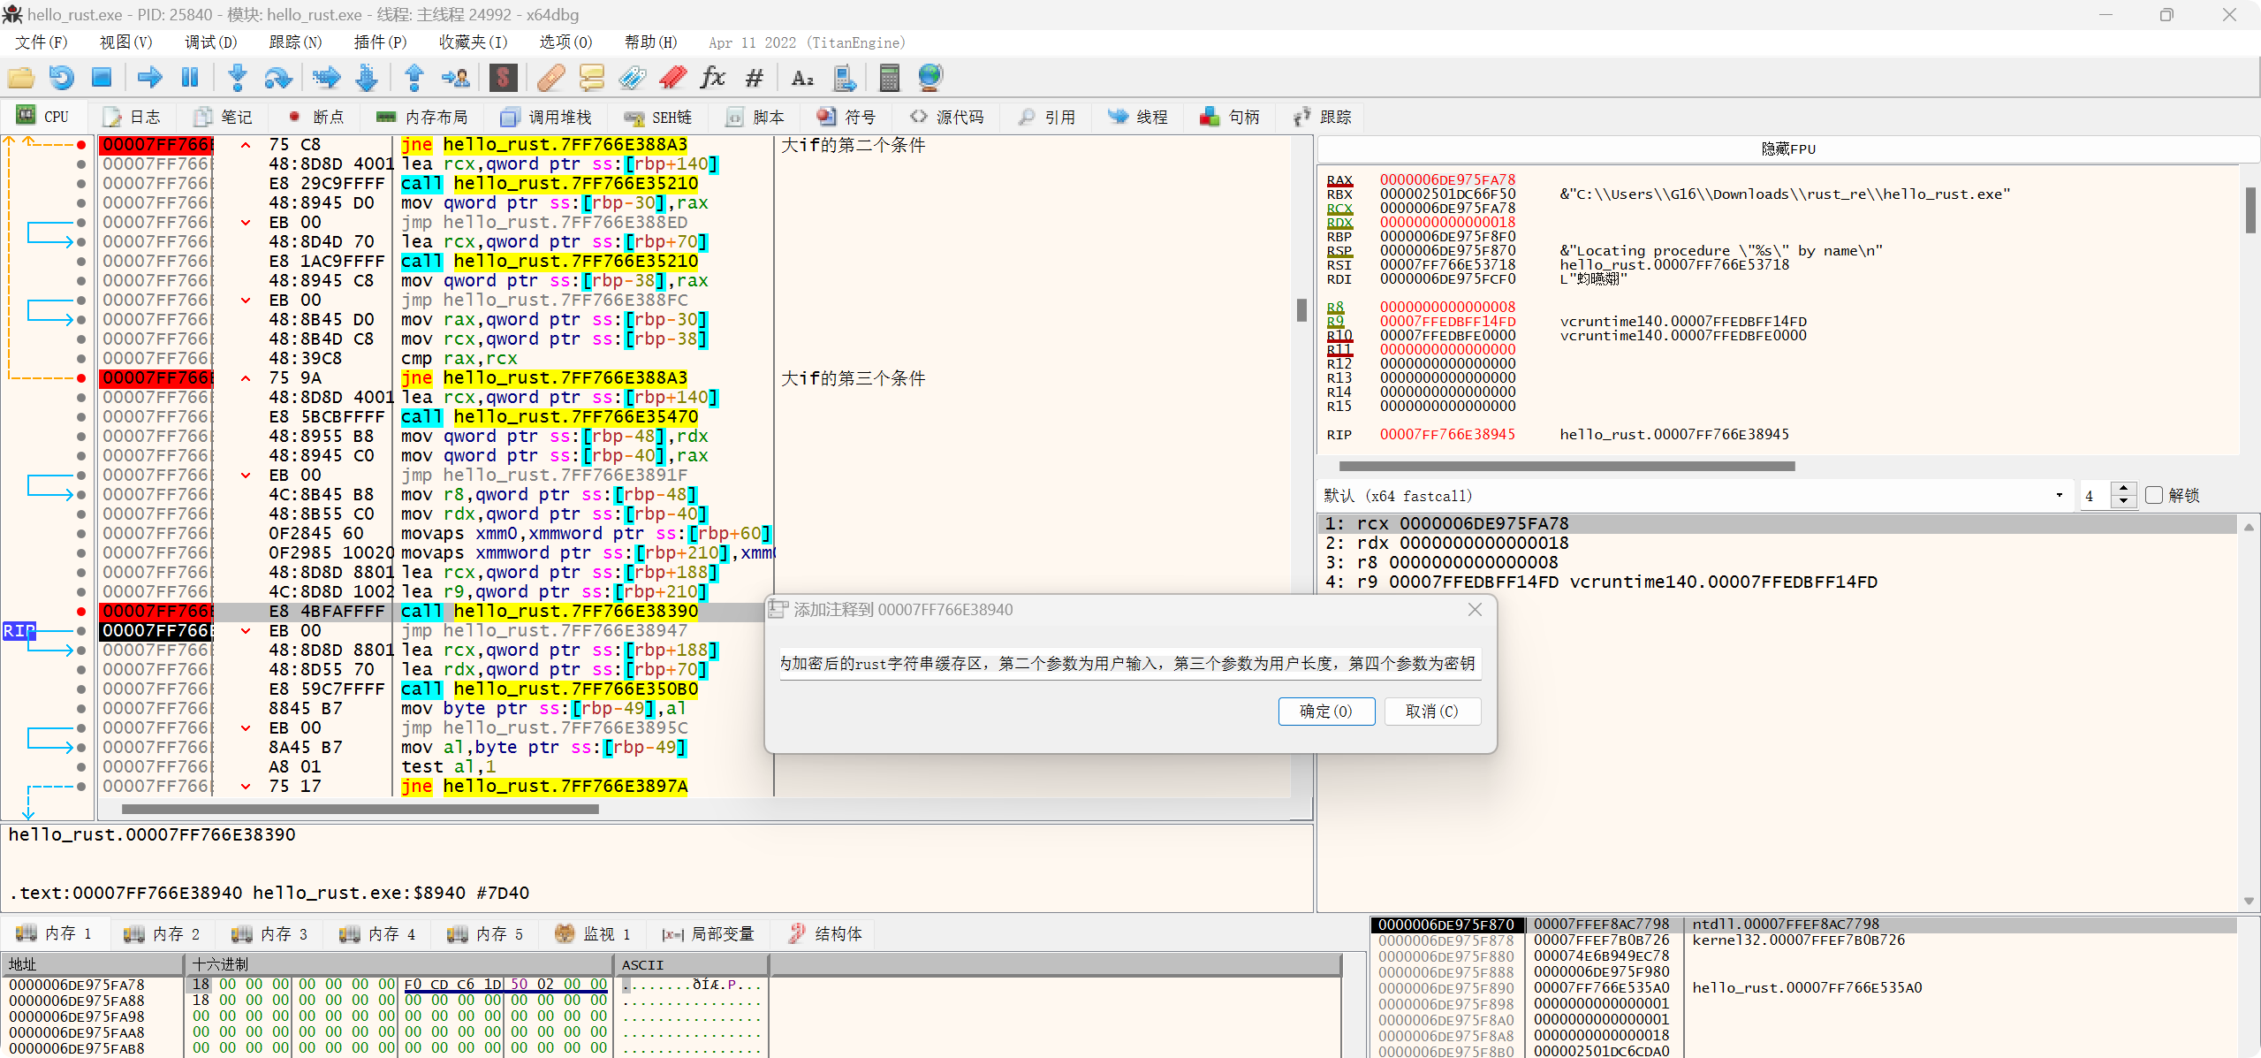Click the Step Over icon
The image size is (2261, 1058).
pos(277,78)
